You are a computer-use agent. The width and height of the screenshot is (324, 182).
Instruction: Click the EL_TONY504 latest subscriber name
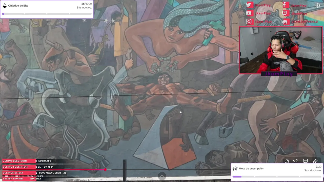46,167
